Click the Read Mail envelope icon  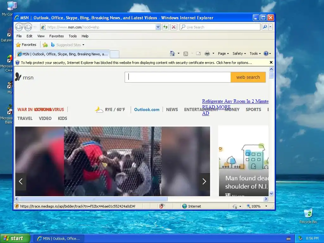click(198, 53)
